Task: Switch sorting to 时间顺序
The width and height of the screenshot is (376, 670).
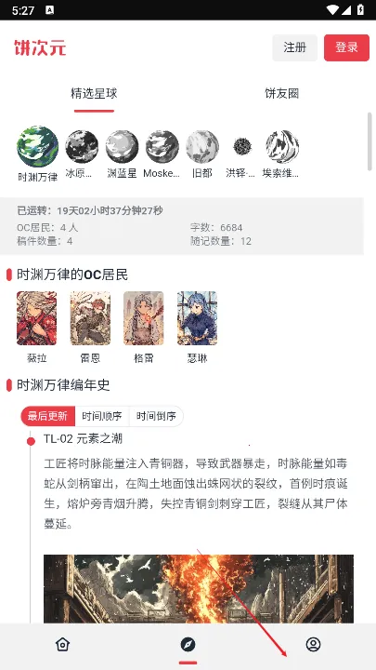Action: click(x=102, y=416)
